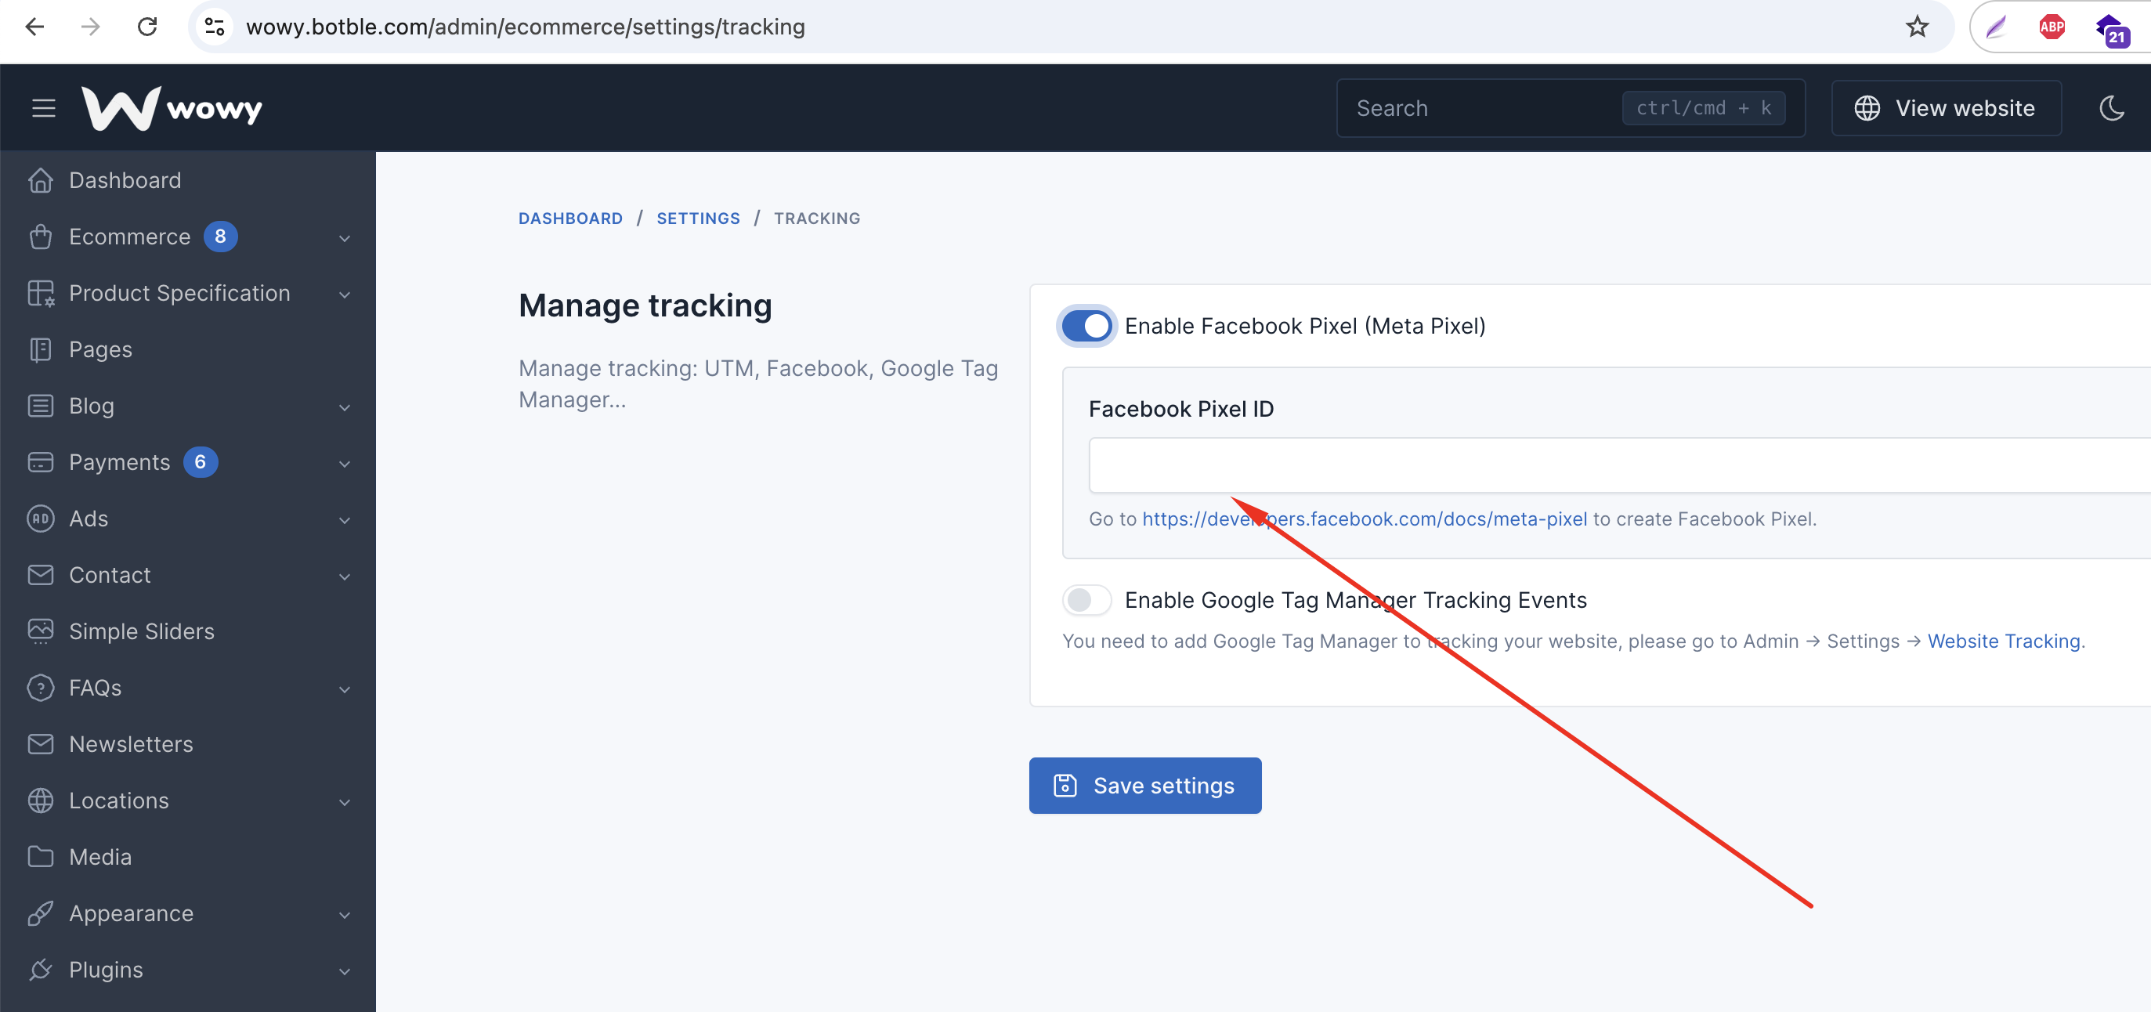The width and height of the screenshot is (2151, 1012).
Task: Disable the Facebook Pixel (Meta Pixel) toggle
Action: [x=1086, y=326]
